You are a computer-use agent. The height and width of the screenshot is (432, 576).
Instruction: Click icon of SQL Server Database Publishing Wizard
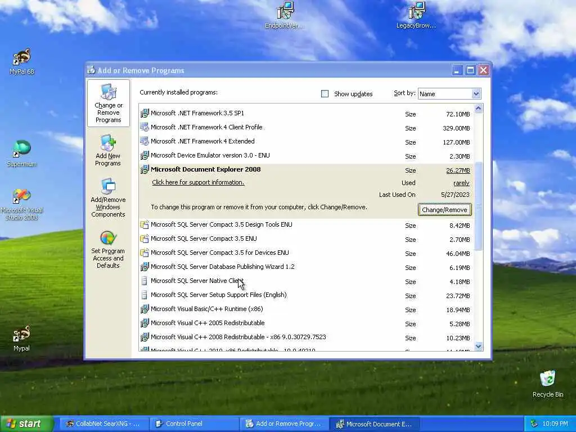145,267
